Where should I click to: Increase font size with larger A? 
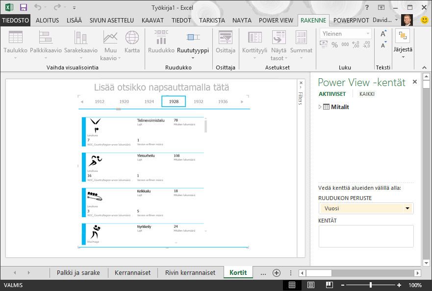383,34
